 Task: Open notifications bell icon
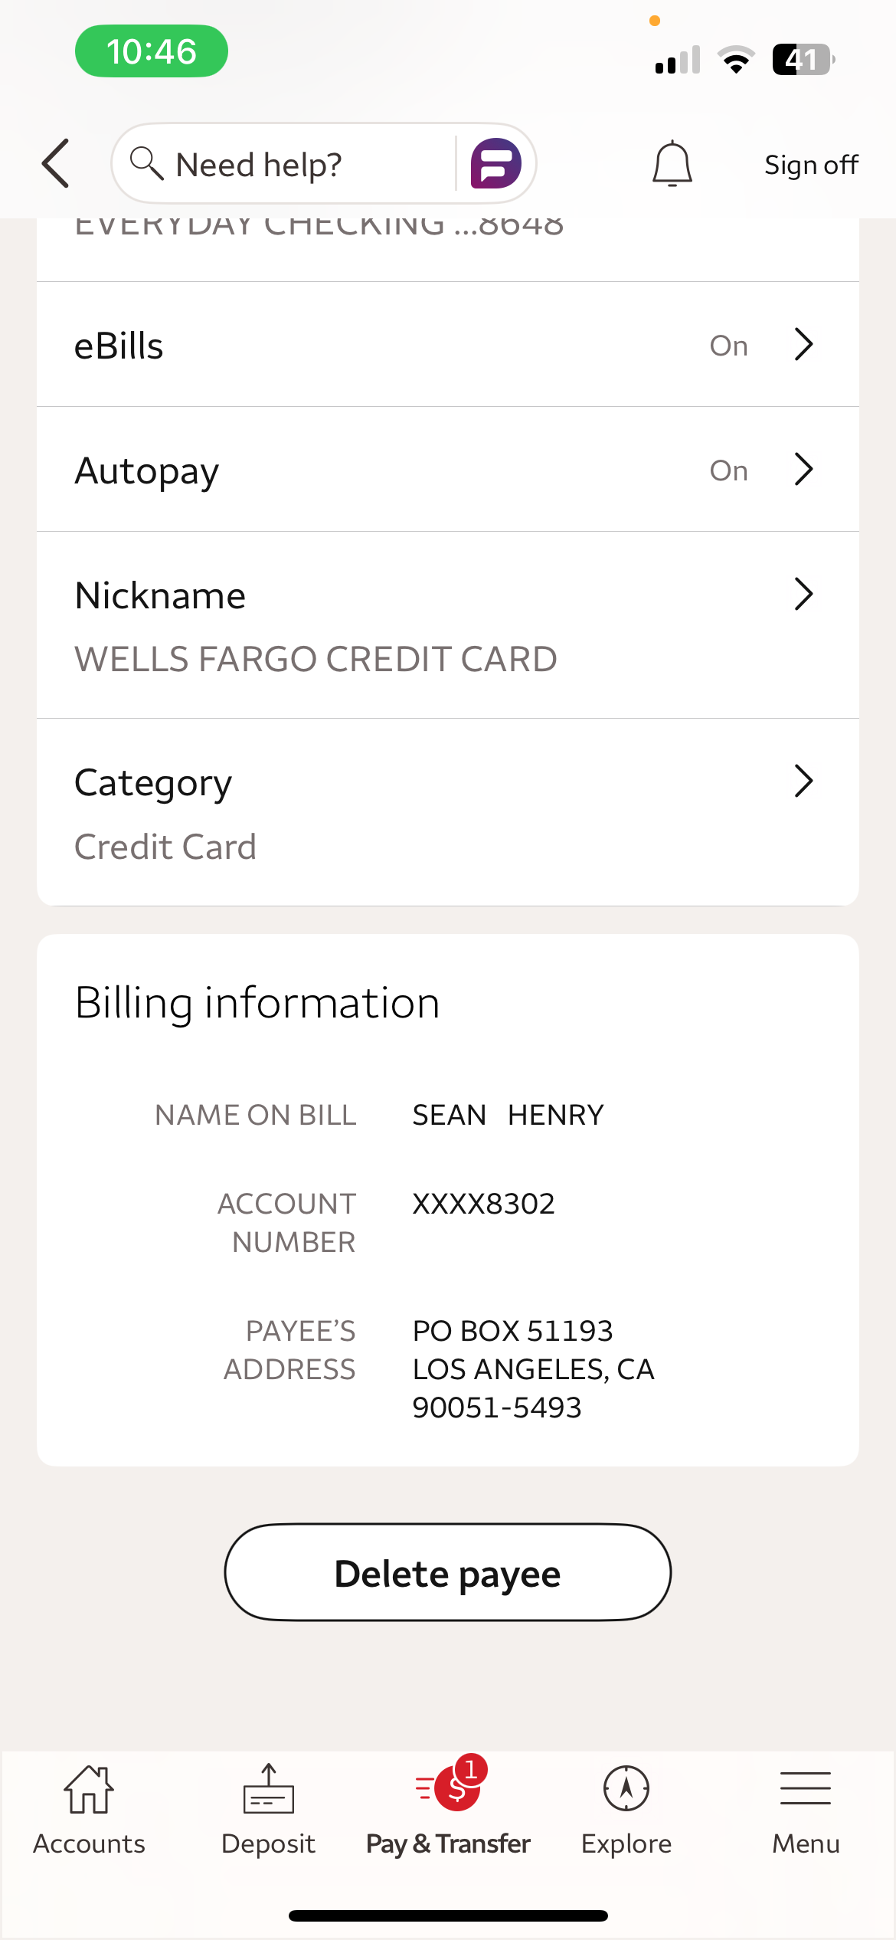pyautogui.click(x=672, y=163)
